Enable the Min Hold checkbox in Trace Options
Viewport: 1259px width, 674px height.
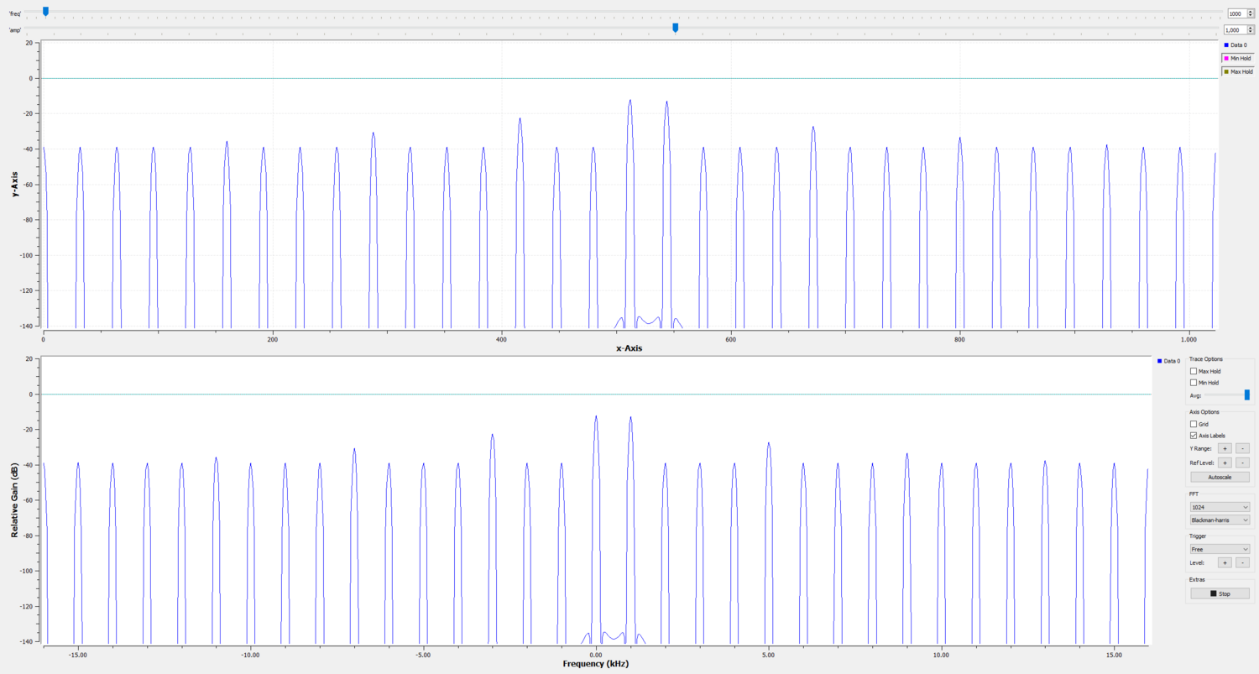[1194, 383]
